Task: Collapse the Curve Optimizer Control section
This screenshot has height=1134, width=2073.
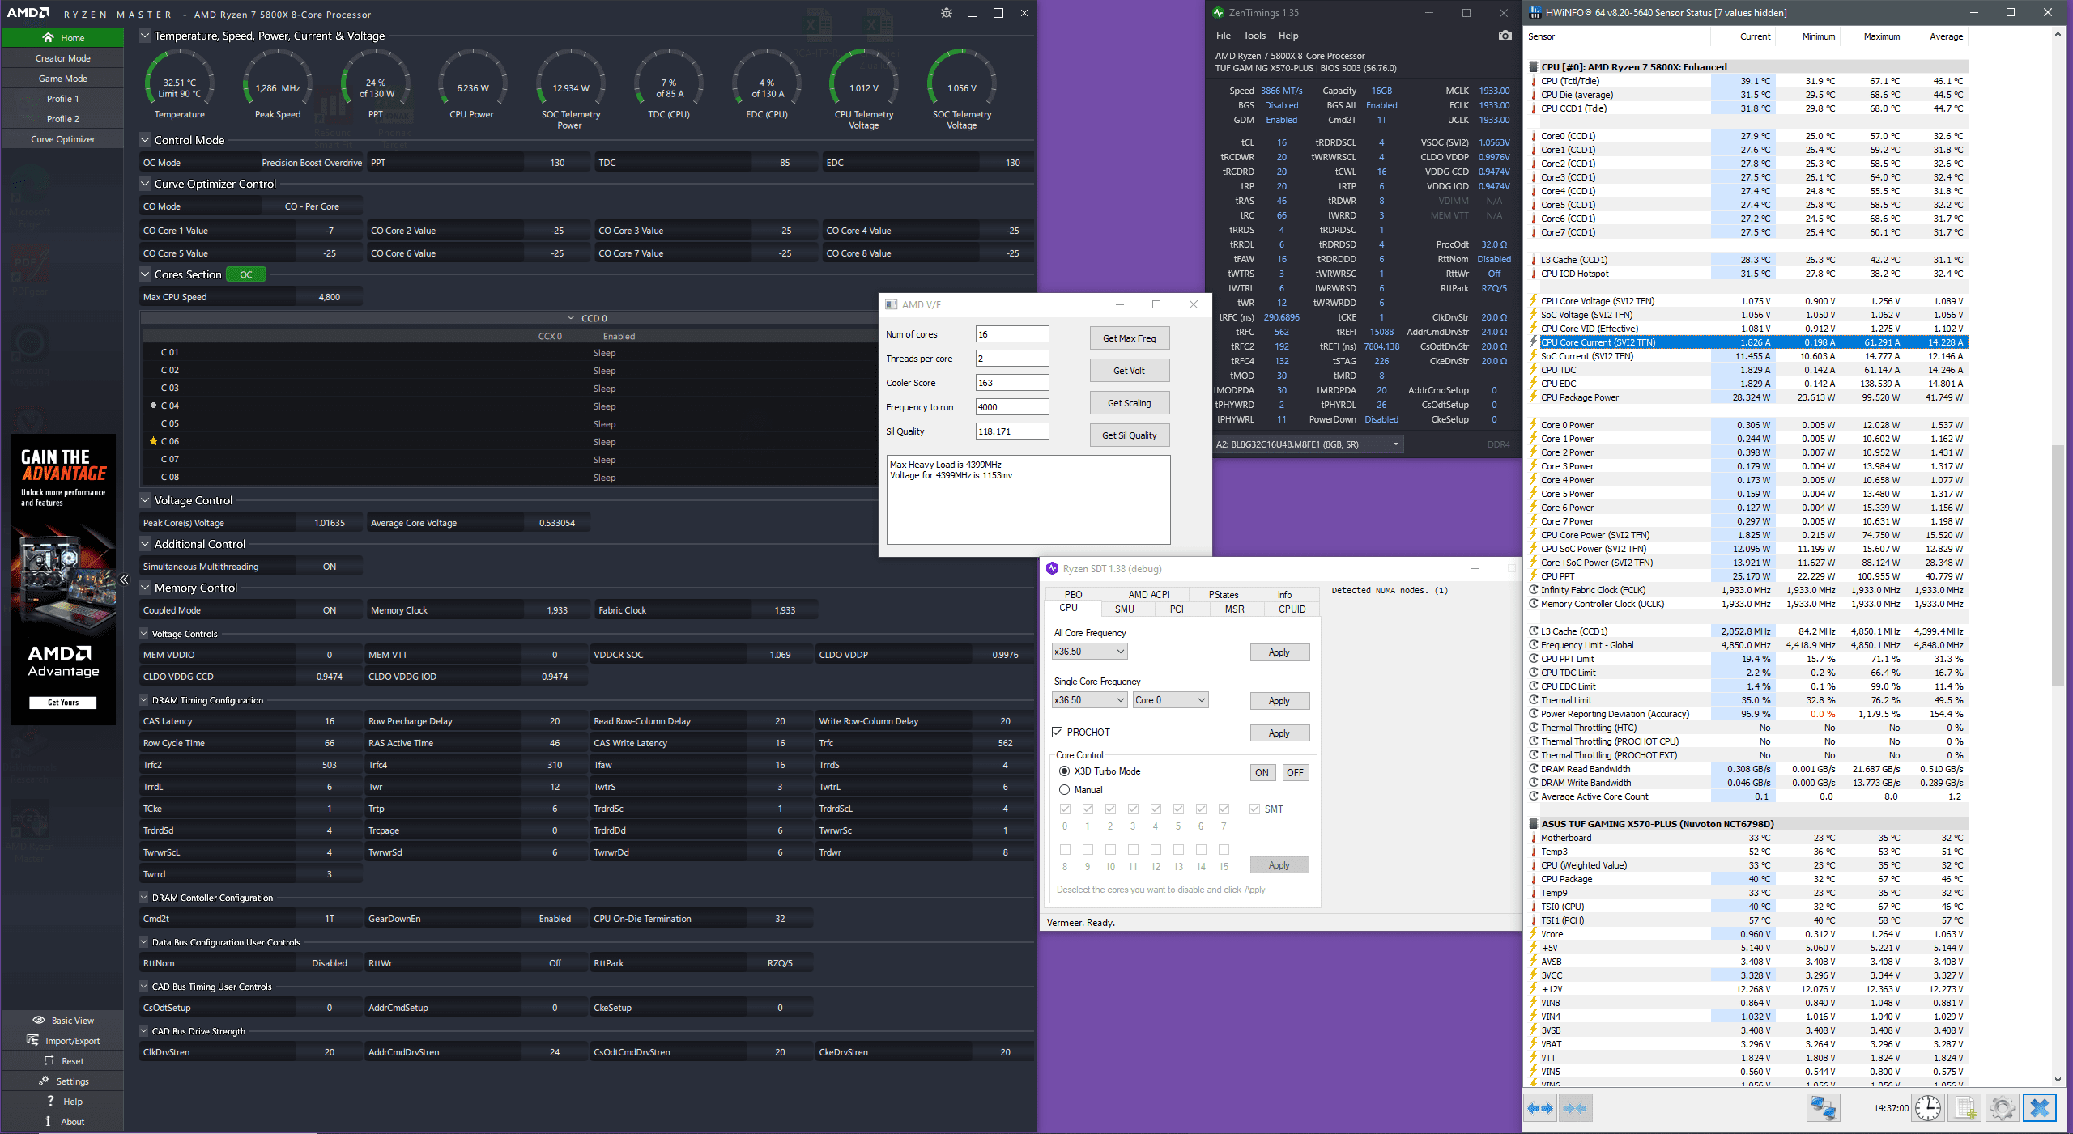Action: [x=145, y=184]
